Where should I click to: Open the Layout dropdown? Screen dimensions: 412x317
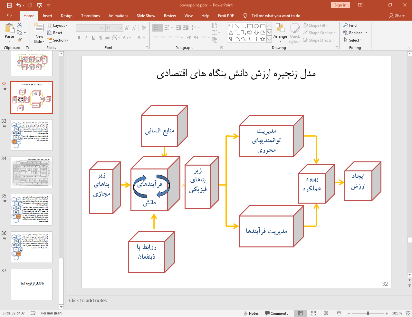click(x=57, y=25)
